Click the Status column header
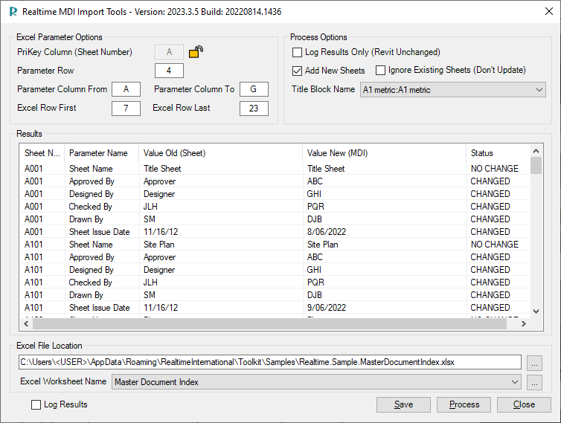The image size is (561, 423). [x=498, y=153]
